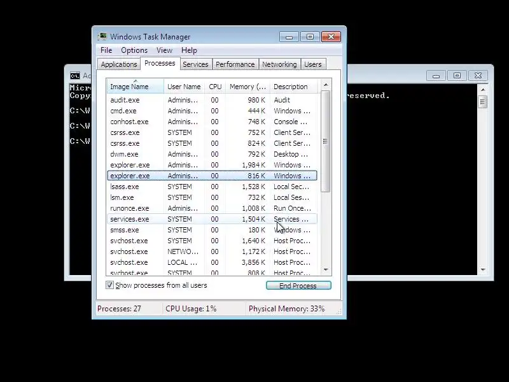Click command prompt window scroll down arrow
The width and height of the screenshot is (509, 382).
click(483, 269)
